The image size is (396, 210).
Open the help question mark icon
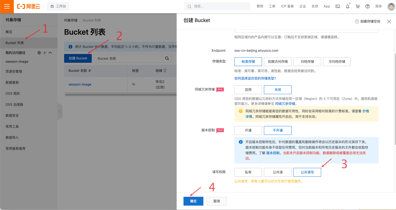(x=367, y=6)
